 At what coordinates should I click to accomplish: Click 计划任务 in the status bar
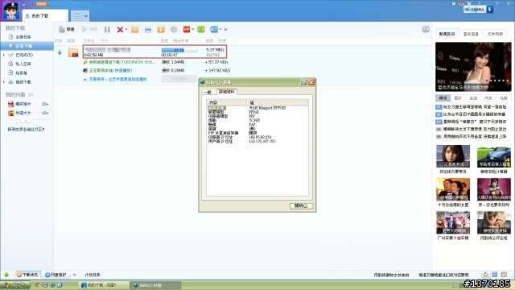[93, 275]
